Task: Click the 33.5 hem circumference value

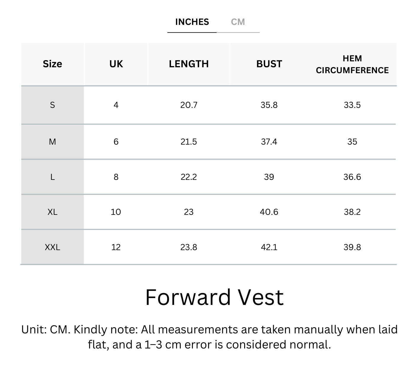Action: coord(352,105)
